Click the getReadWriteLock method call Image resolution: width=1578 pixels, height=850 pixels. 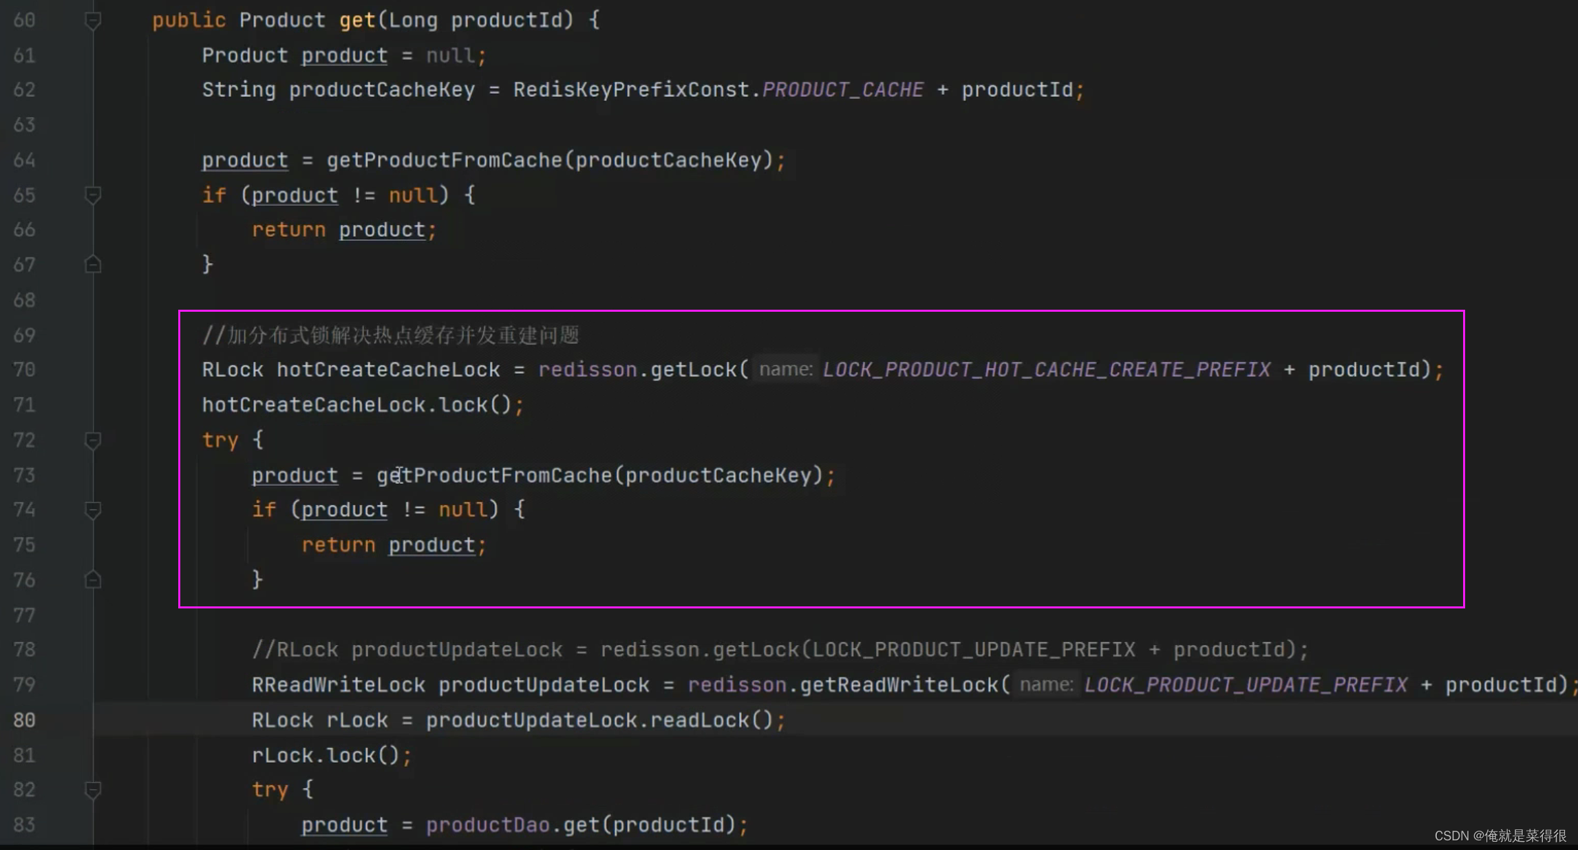tap(899, 685)
